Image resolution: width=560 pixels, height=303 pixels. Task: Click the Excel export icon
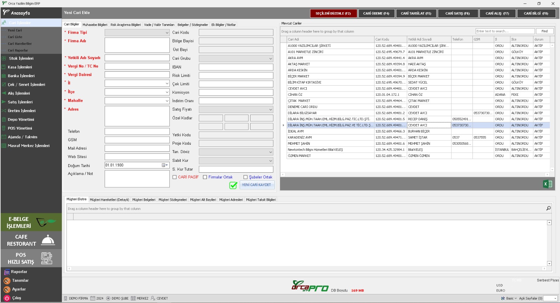[x=547, y=184]
